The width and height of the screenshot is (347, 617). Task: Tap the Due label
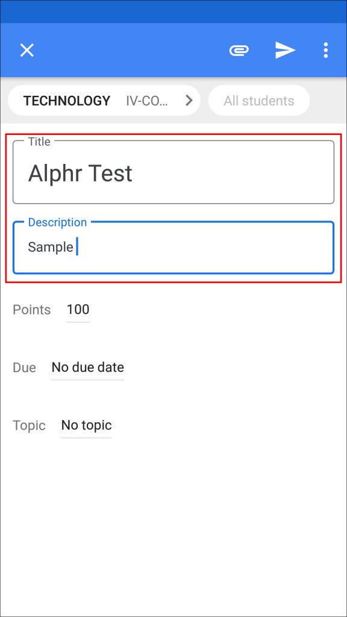[x=24, y=367]
